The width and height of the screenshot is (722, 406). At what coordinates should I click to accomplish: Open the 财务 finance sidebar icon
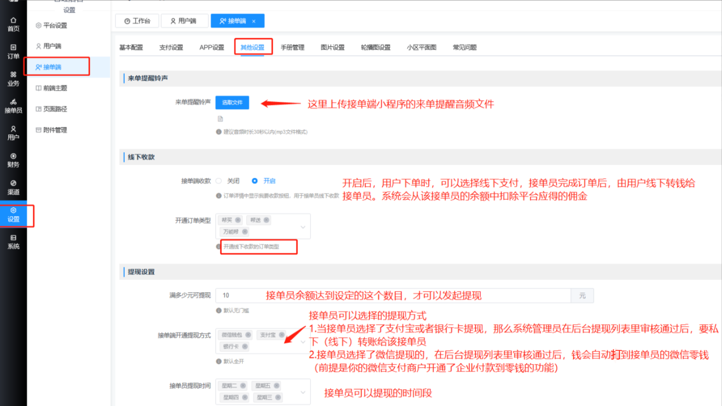click(13, 160)
